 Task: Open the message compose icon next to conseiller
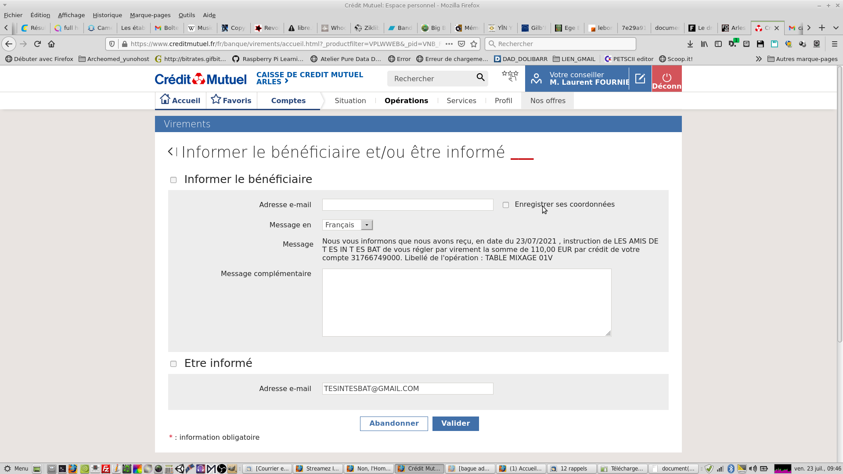640,79
